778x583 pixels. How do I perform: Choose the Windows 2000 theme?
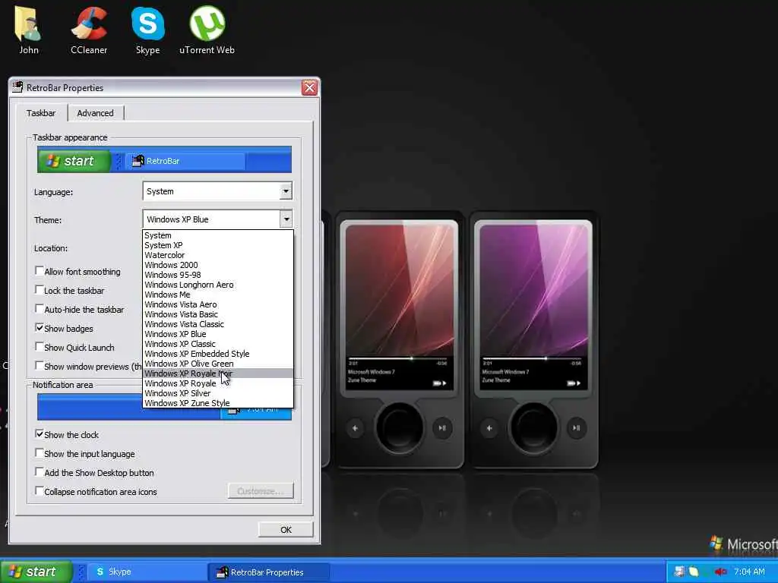coord(218,265)
